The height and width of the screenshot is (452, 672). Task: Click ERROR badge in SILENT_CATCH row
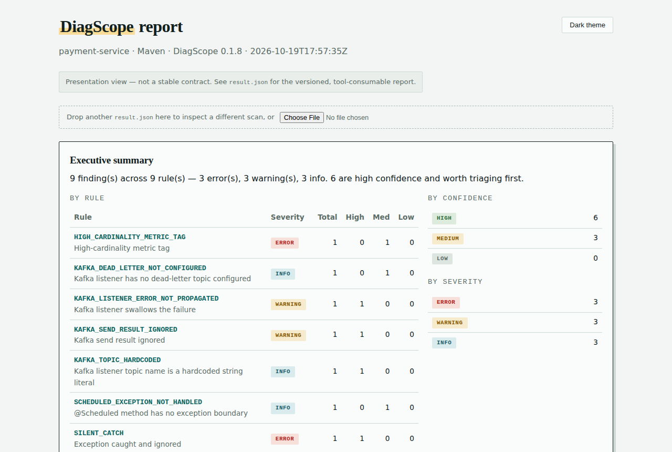point(285,439)
